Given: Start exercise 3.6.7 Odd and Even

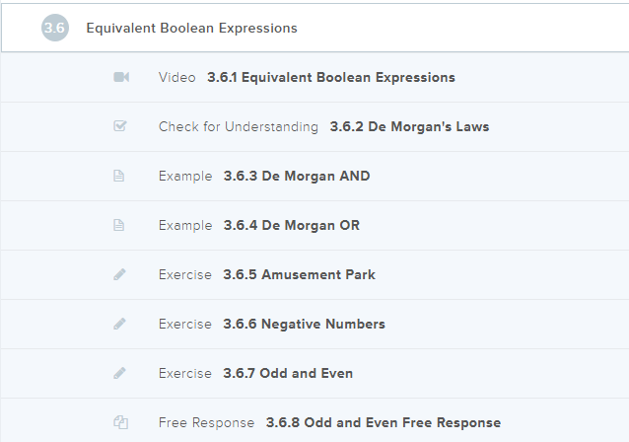Looking at the screenshot, I should click(288, 373).
